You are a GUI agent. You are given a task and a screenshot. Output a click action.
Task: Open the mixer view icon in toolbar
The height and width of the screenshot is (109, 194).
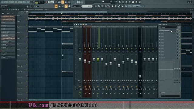(x=106, y=6)
